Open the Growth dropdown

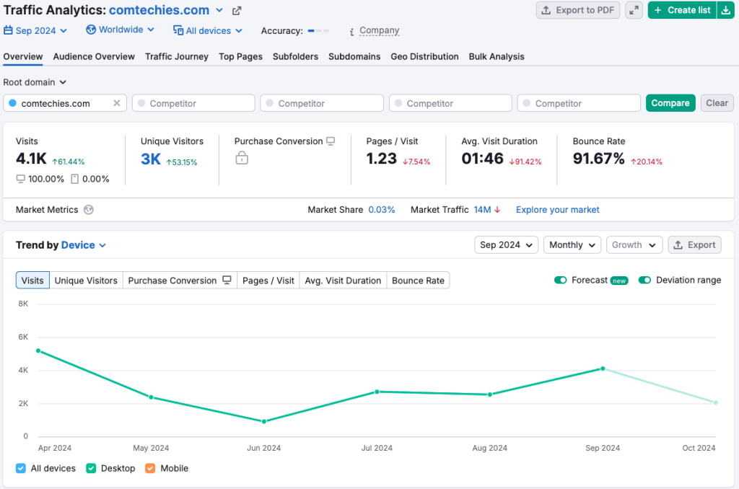634,244
